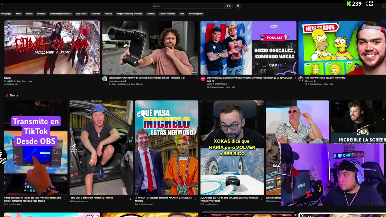The image size is (386, 217).
Task: Open the three-dot menu for the VAC 73 podcast video
Action: tap(295, 78)
